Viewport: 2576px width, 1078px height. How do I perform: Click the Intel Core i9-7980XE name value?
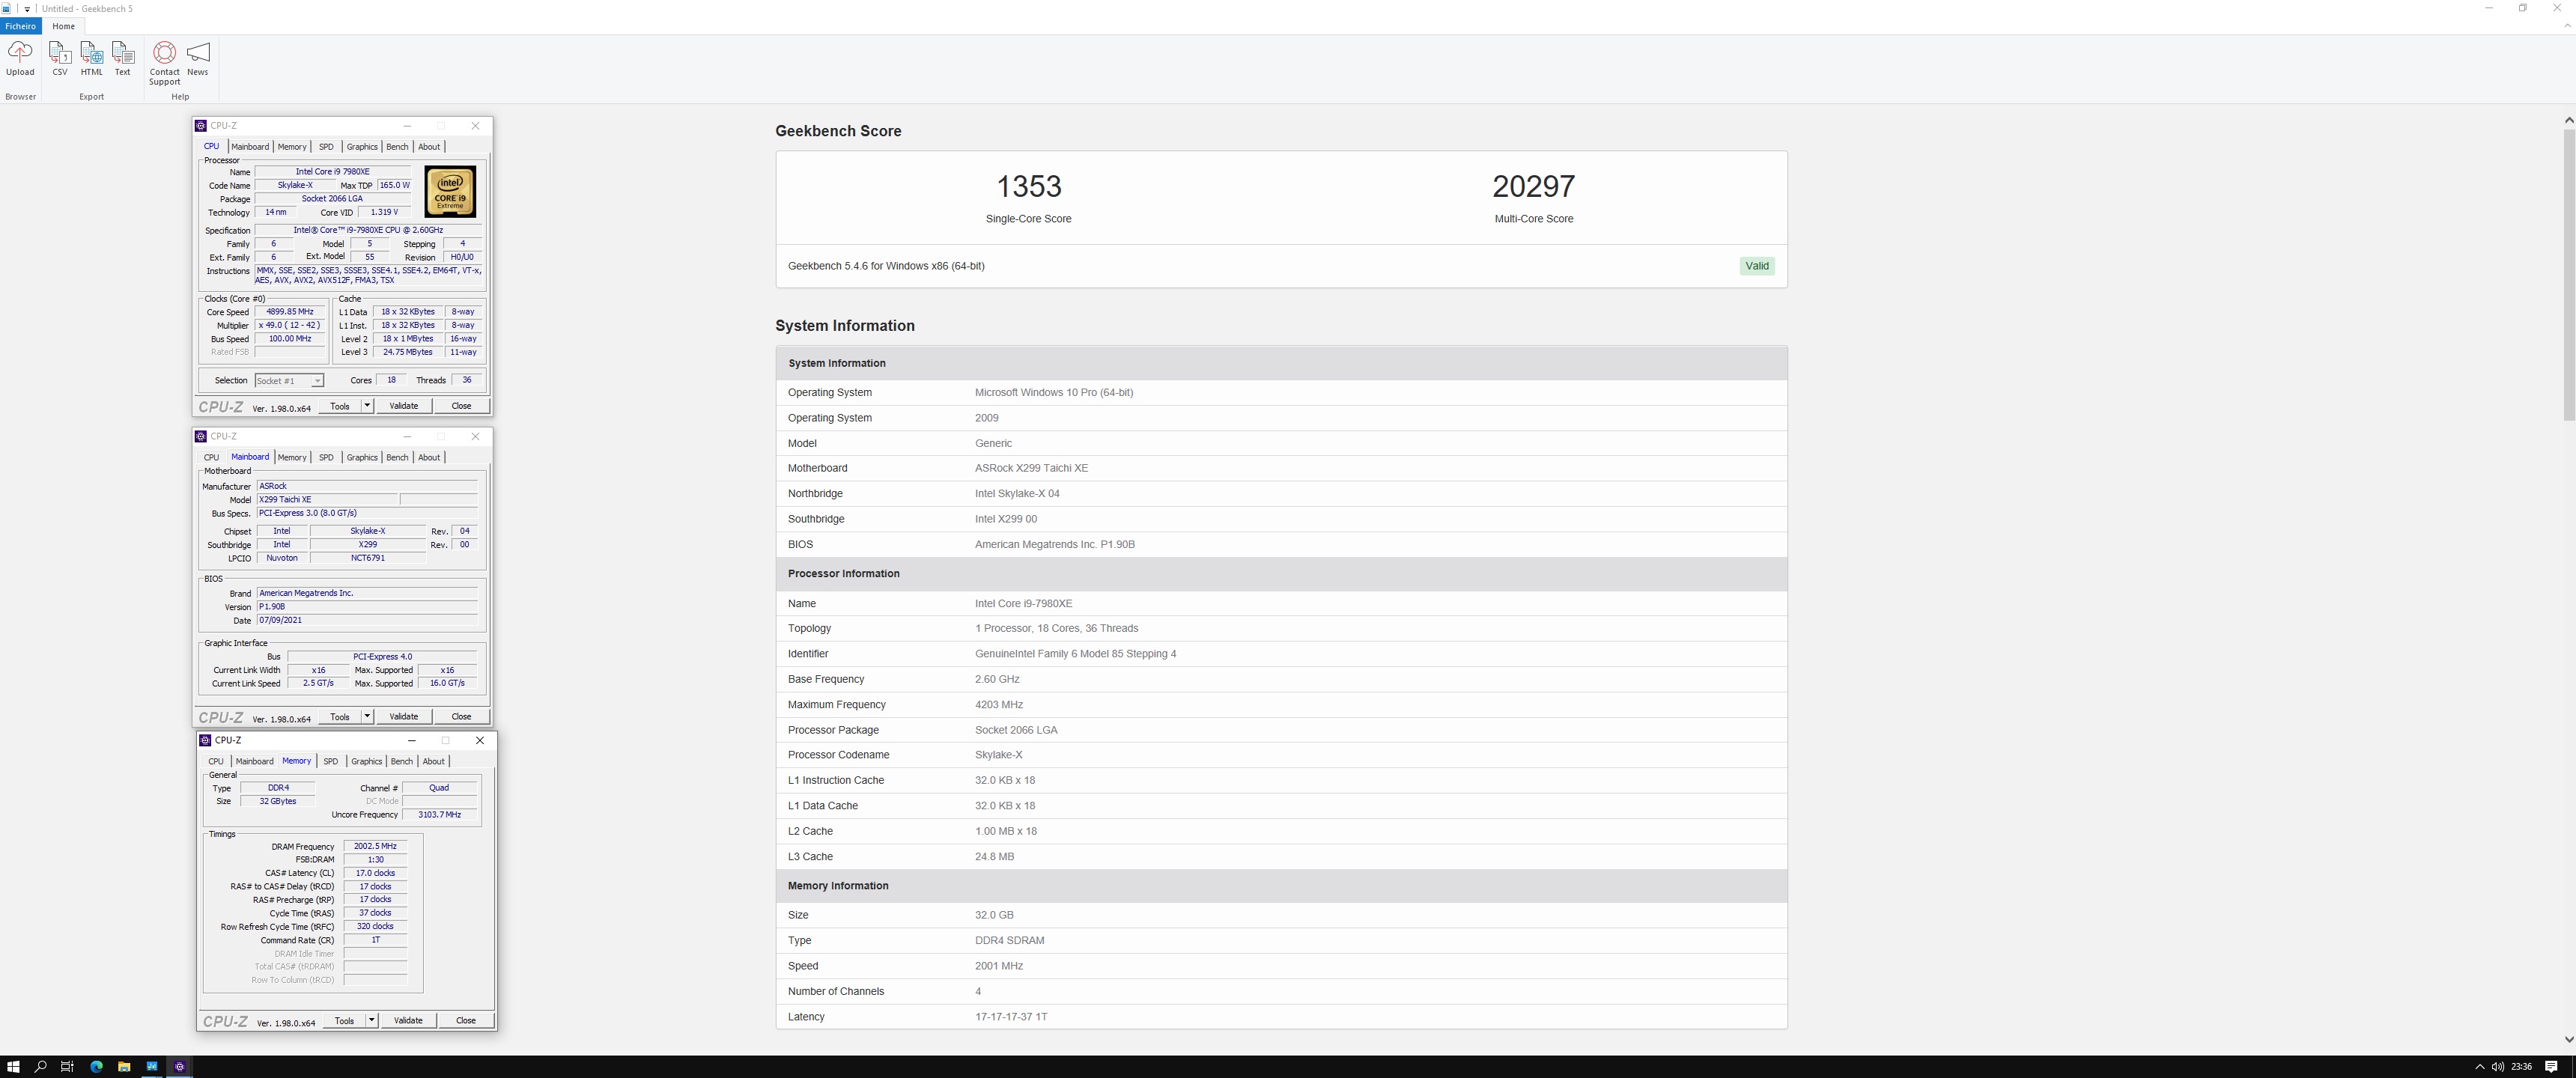tap(1023, 603)
